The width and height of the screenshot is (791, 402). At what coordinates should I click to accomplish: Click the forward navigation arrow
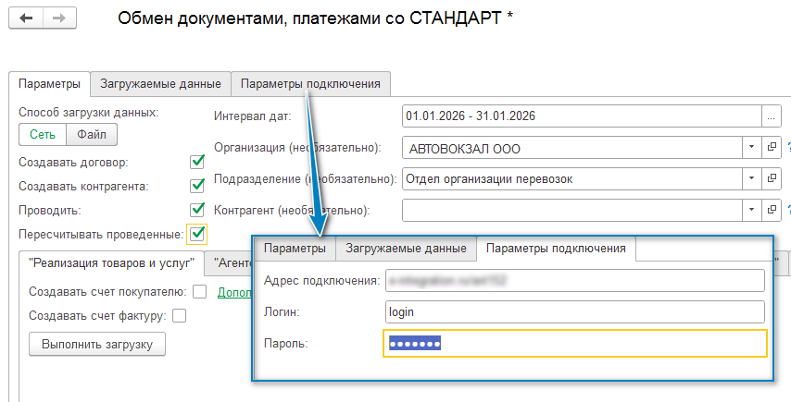pyautogui.click(x=57, y=18)
